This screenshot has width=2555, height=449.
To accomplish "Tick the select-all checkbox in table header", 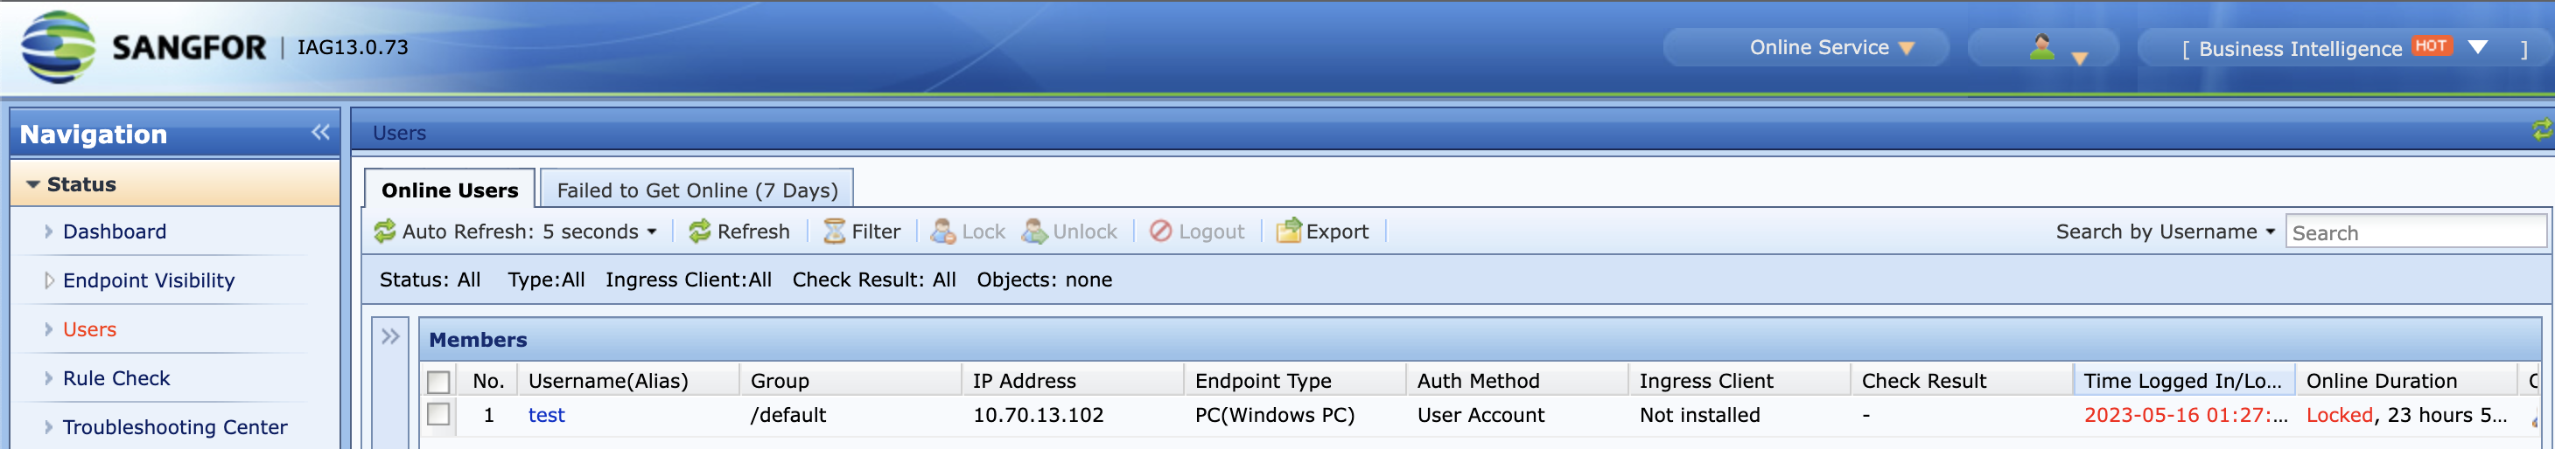I will coord(438,382).
